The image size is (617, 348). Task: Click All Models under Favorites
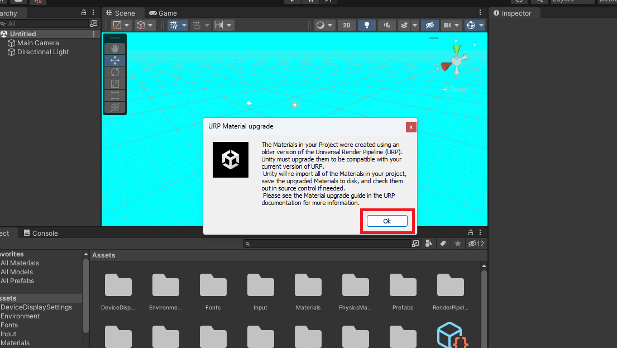click(17, 272)
